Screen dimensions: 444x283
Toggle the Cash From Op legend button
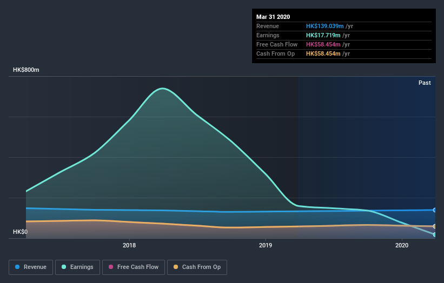[197, 267]
